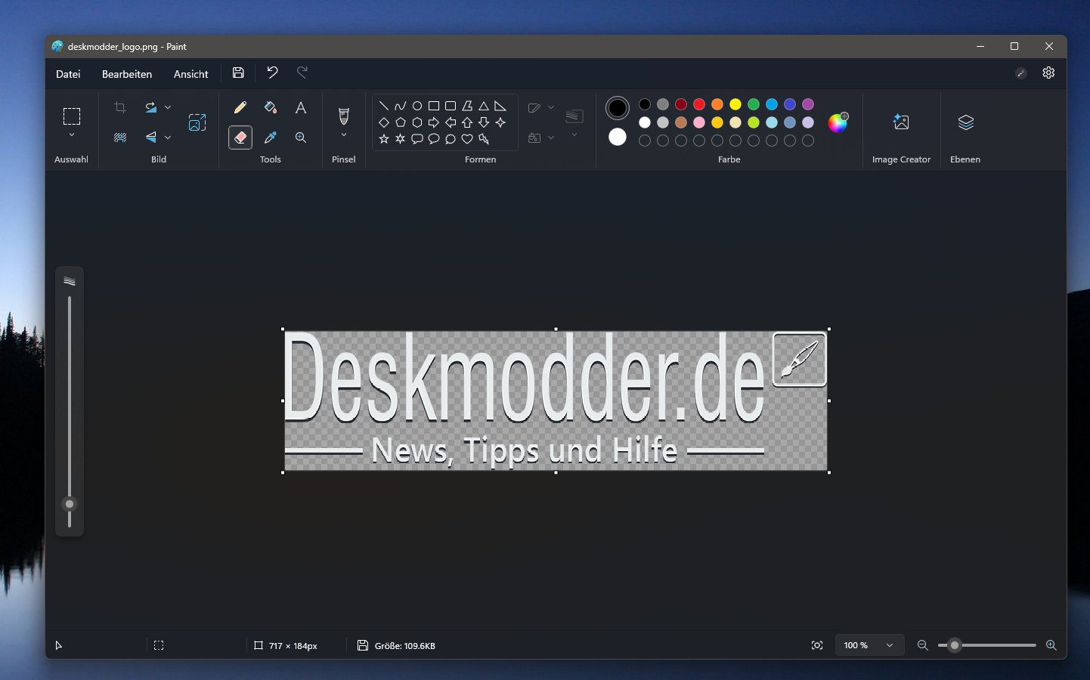Click the Flip image icon

pos(151,138)
